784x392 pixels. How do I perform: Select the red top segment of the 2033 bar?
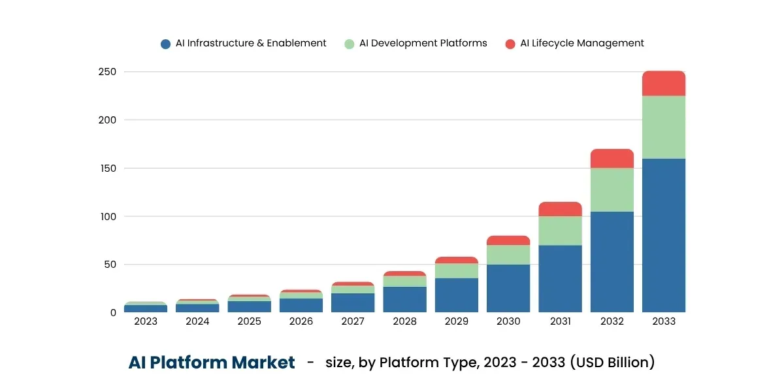tap(664, 84)
